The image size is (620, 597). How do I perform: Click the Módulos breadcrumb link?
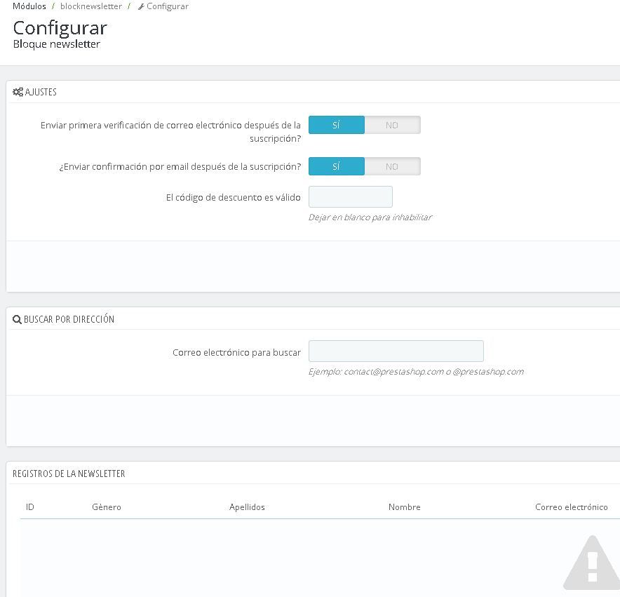click(x=29, y=6)
